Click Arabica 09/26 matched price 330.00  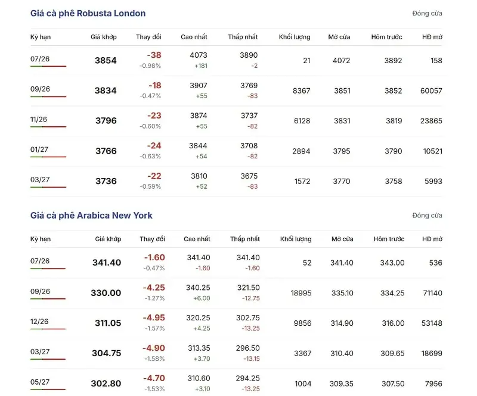click(x=106, y=293)
